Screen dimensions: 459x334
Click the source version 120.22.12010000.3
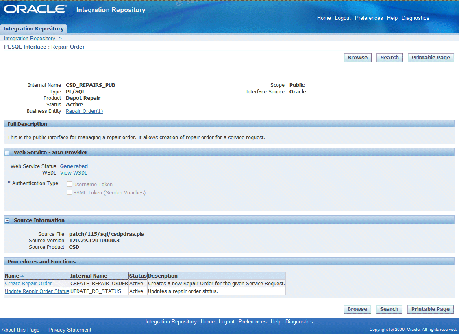point(94,241)
